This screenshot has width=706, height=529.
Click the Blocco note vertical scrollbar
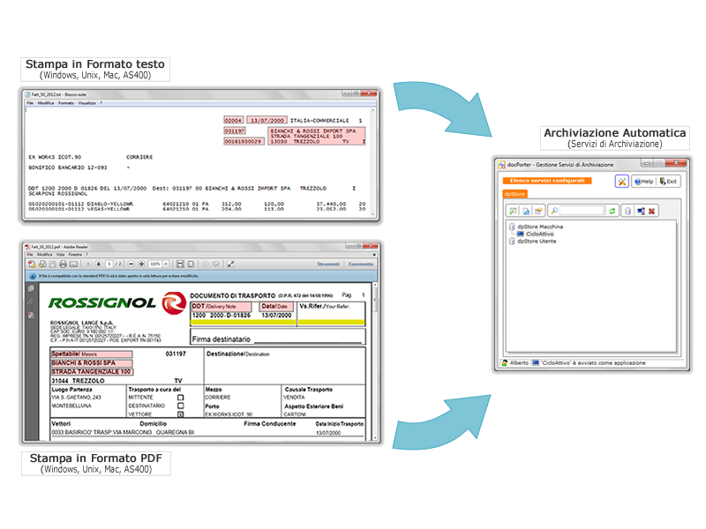pyautogui.click(x=372, y=162)
